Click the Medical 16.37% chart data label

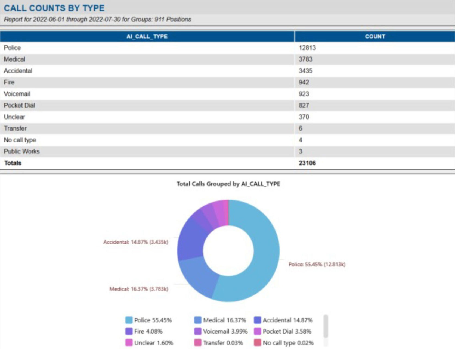tap(139, 289)
